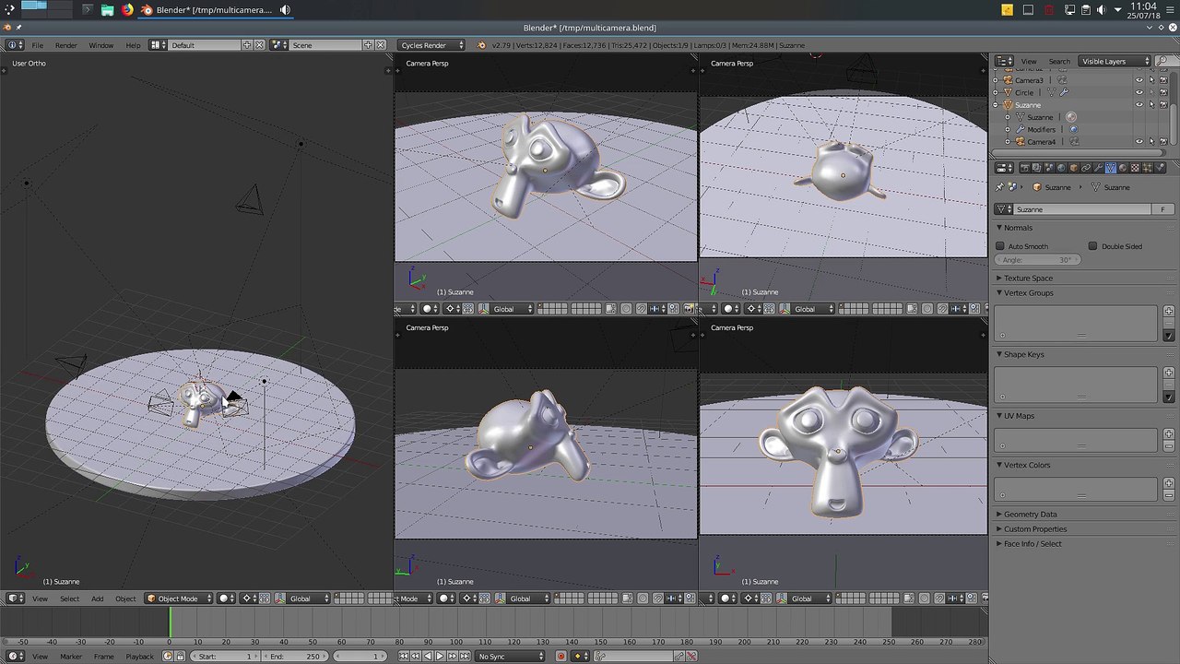The image size is (1180, 664).
Task: Expand the Geometry Data panel
Action: pyautogui.click(x=1030, y=514)
